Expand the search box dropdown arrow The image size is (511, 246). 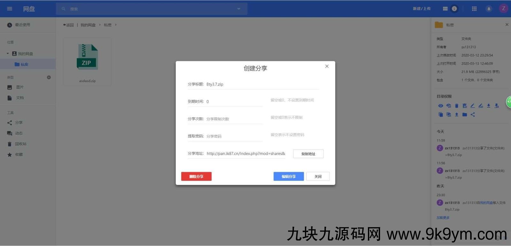(x=239, y=9)
